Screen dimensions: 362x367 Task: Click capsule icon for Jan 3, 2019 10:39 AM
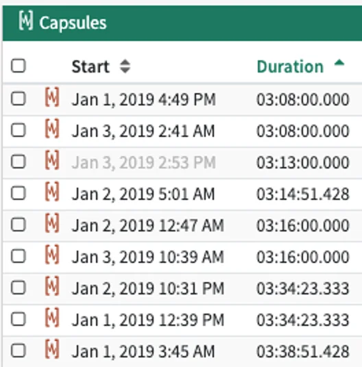52,255
